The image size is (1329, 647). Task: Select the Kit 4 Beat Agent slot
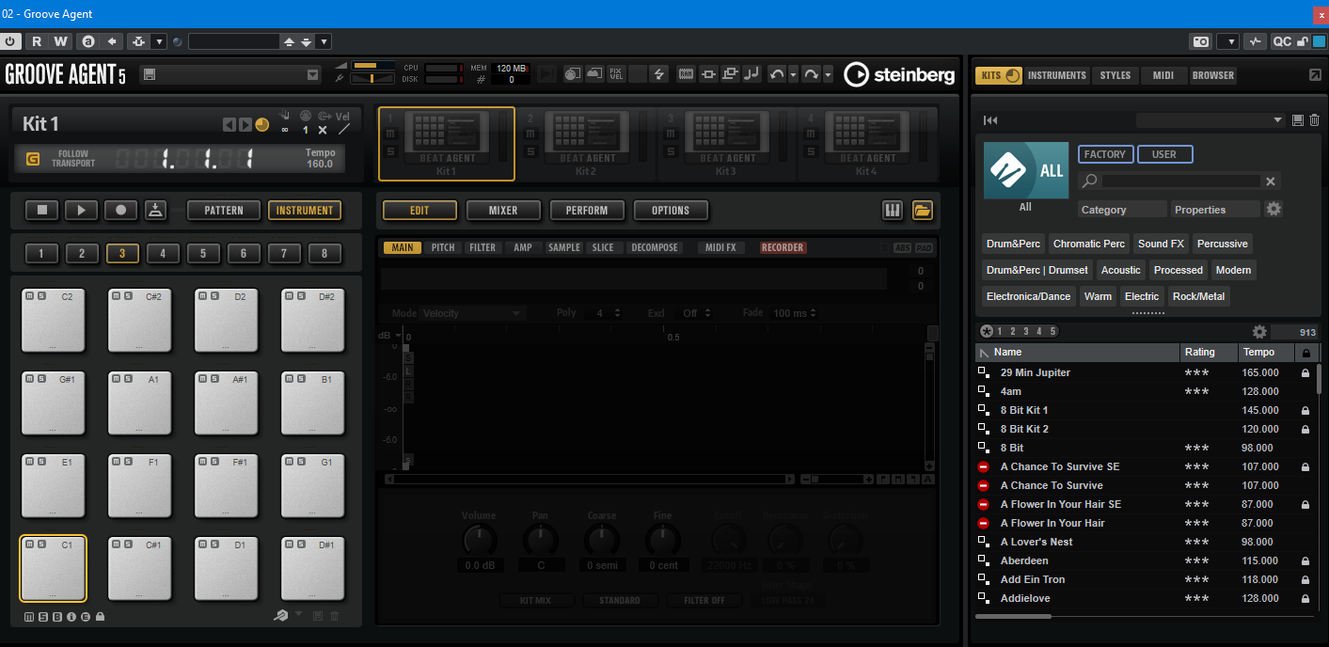coord(865,143)
